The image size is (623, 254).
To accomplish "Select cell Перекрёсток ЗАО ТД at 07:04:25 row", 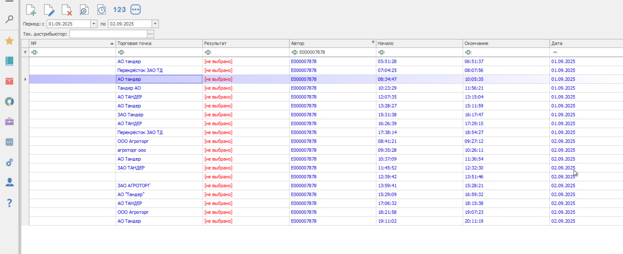I will point(159,71).
